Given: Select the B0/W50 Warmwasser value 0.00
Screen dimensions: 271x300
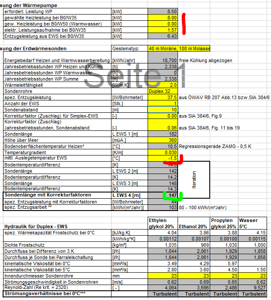Looking at the screenshot, I should tap(163, 24).
